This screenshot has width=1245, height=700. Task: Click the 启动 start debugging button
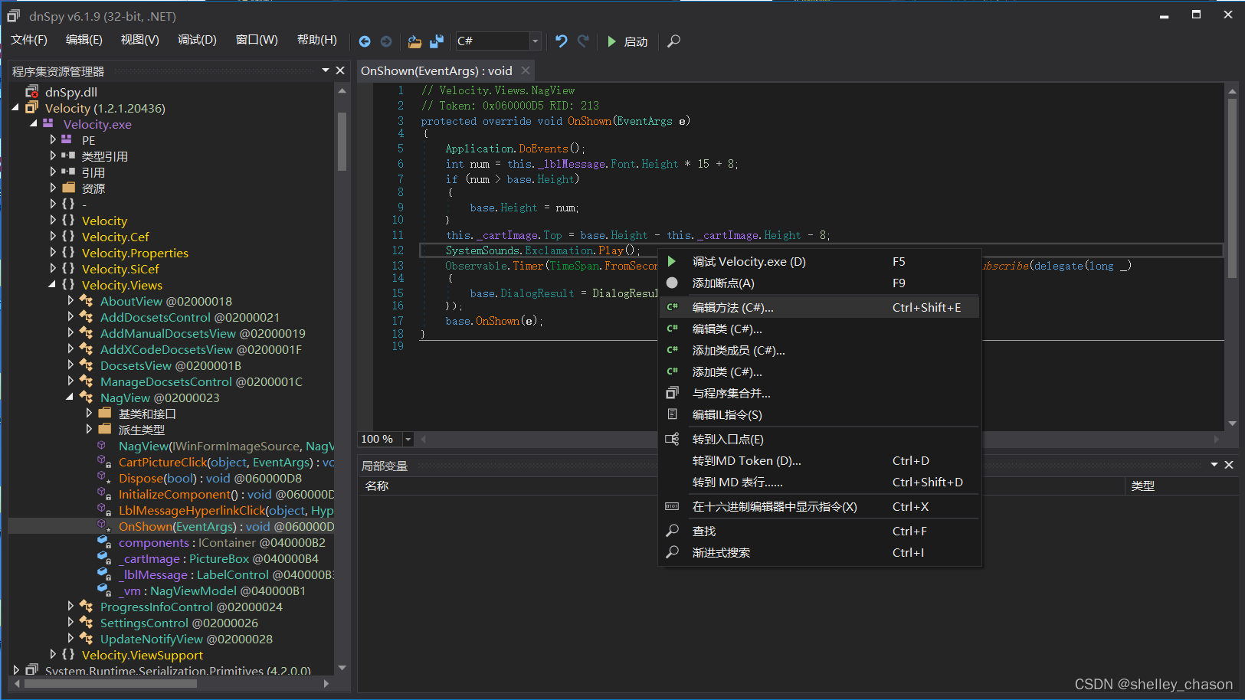point(627,41)
